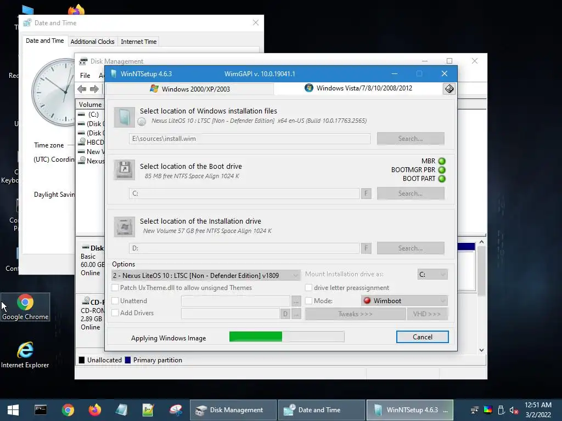Open the Internet Time tab
The width and height of the screenshot is (562, 421).
tap(139, 42)
